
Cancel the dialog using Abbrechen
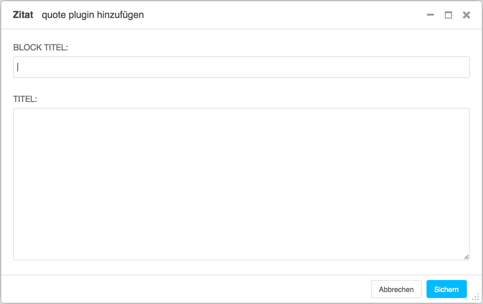[396, 289]
